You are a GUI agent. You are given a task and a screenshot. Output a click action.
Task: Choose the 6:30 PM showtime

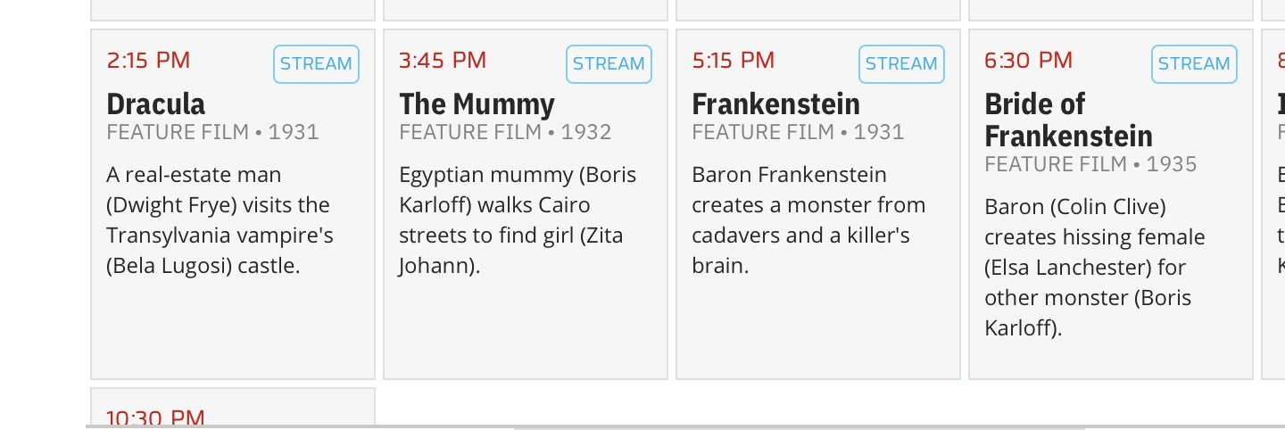click(x=1028, y=61)
